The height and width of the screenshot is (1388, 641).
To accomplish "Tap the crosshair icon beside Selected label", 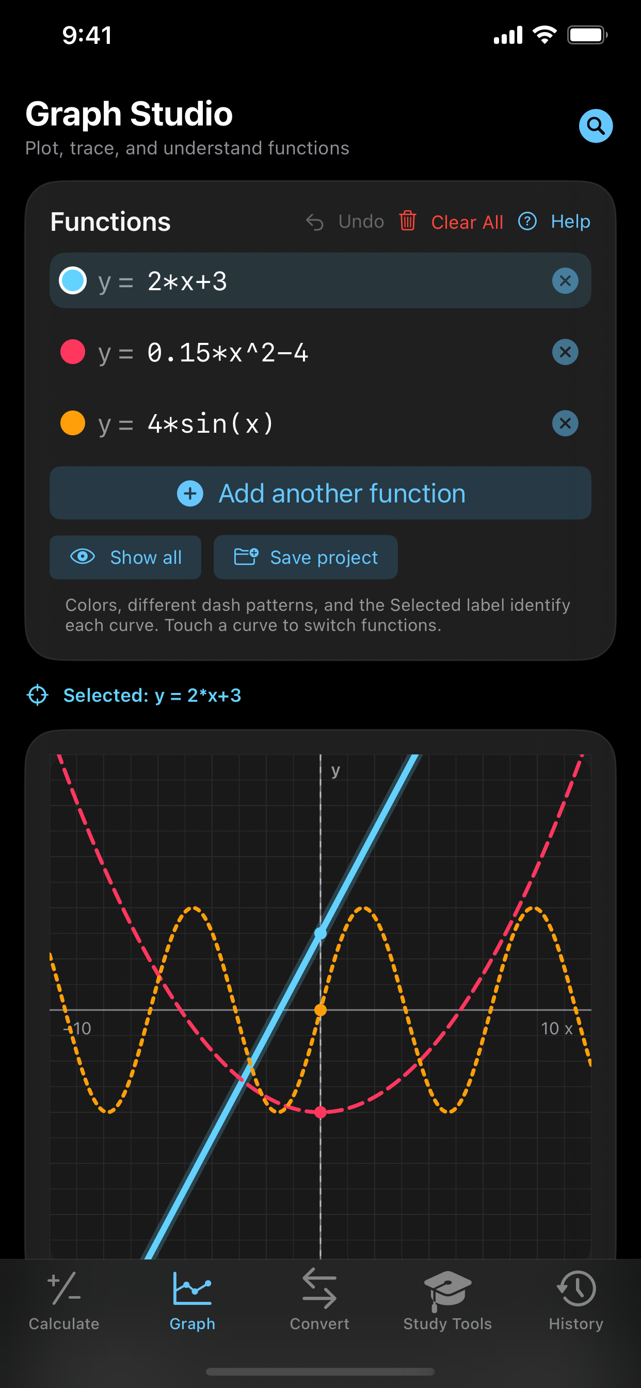I will pyautogui.click(x=38, y=695).
